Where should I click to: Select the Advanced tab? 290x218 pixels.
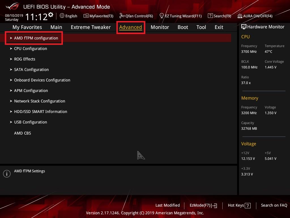pos(131,27)
